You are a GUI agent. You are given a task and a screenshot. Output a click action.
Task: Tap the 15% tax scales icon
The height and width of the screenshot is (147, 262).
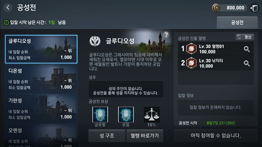151,114
